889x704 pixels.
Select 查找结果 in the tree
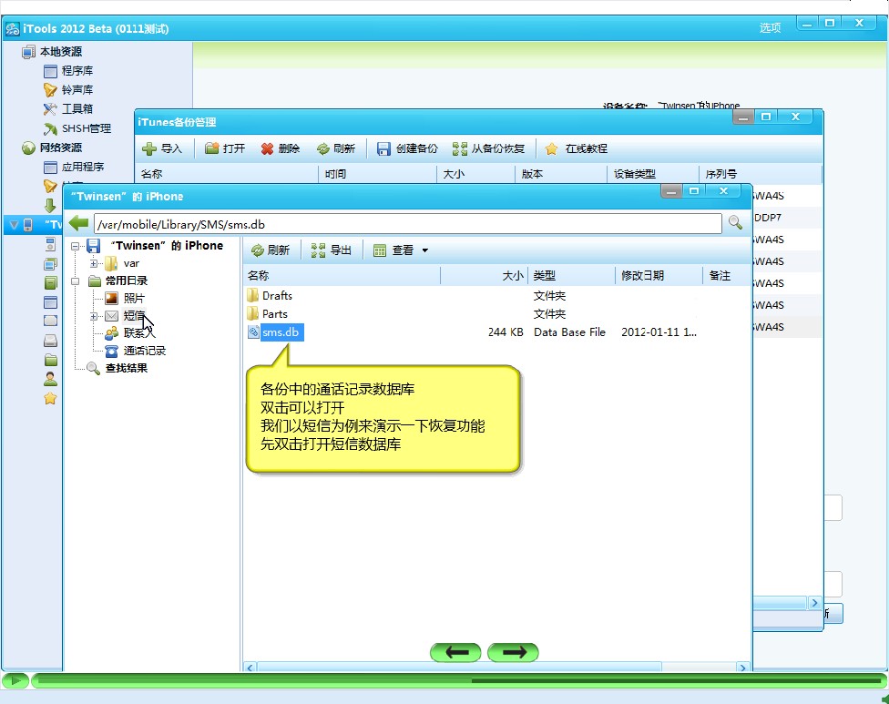click(x=118, y=369)
